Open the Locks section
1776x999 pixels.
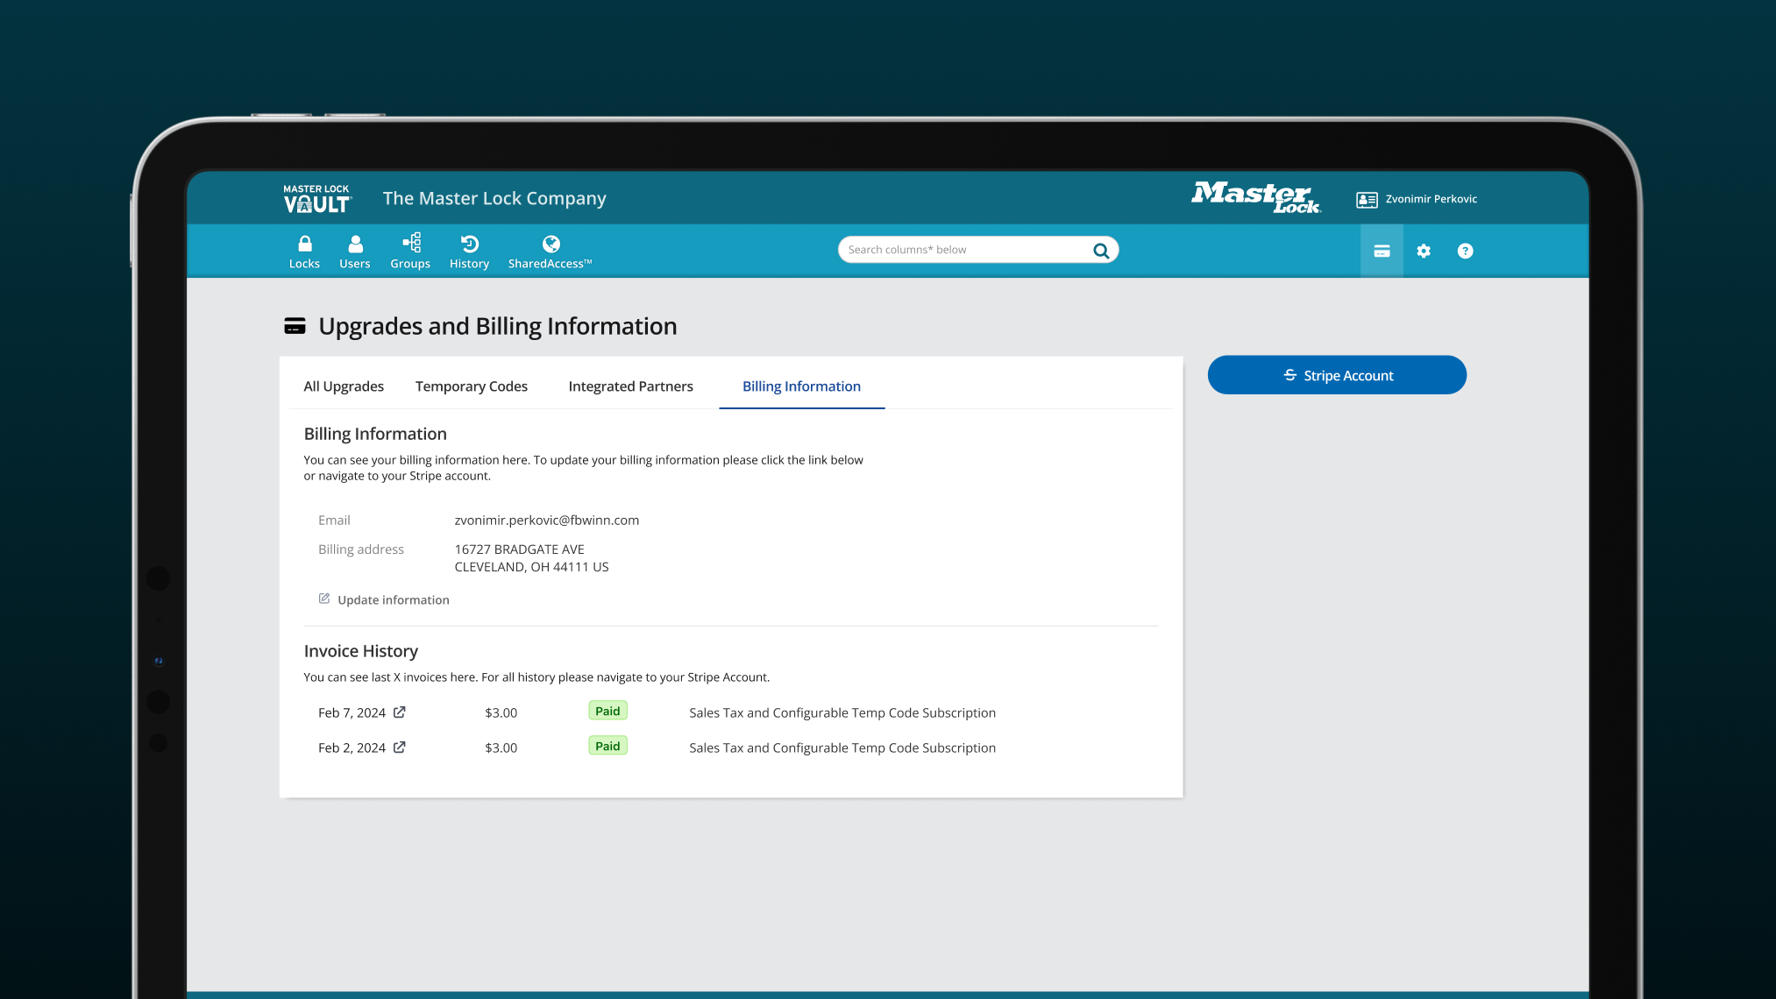pyautogui.click(x=304, y=251)
